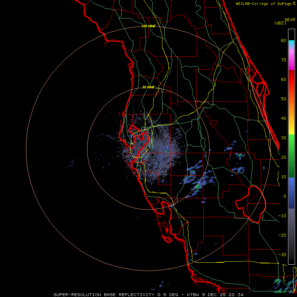
Task: Click the 40 value on the dBZ scale
Action: [x=283, y=118]
